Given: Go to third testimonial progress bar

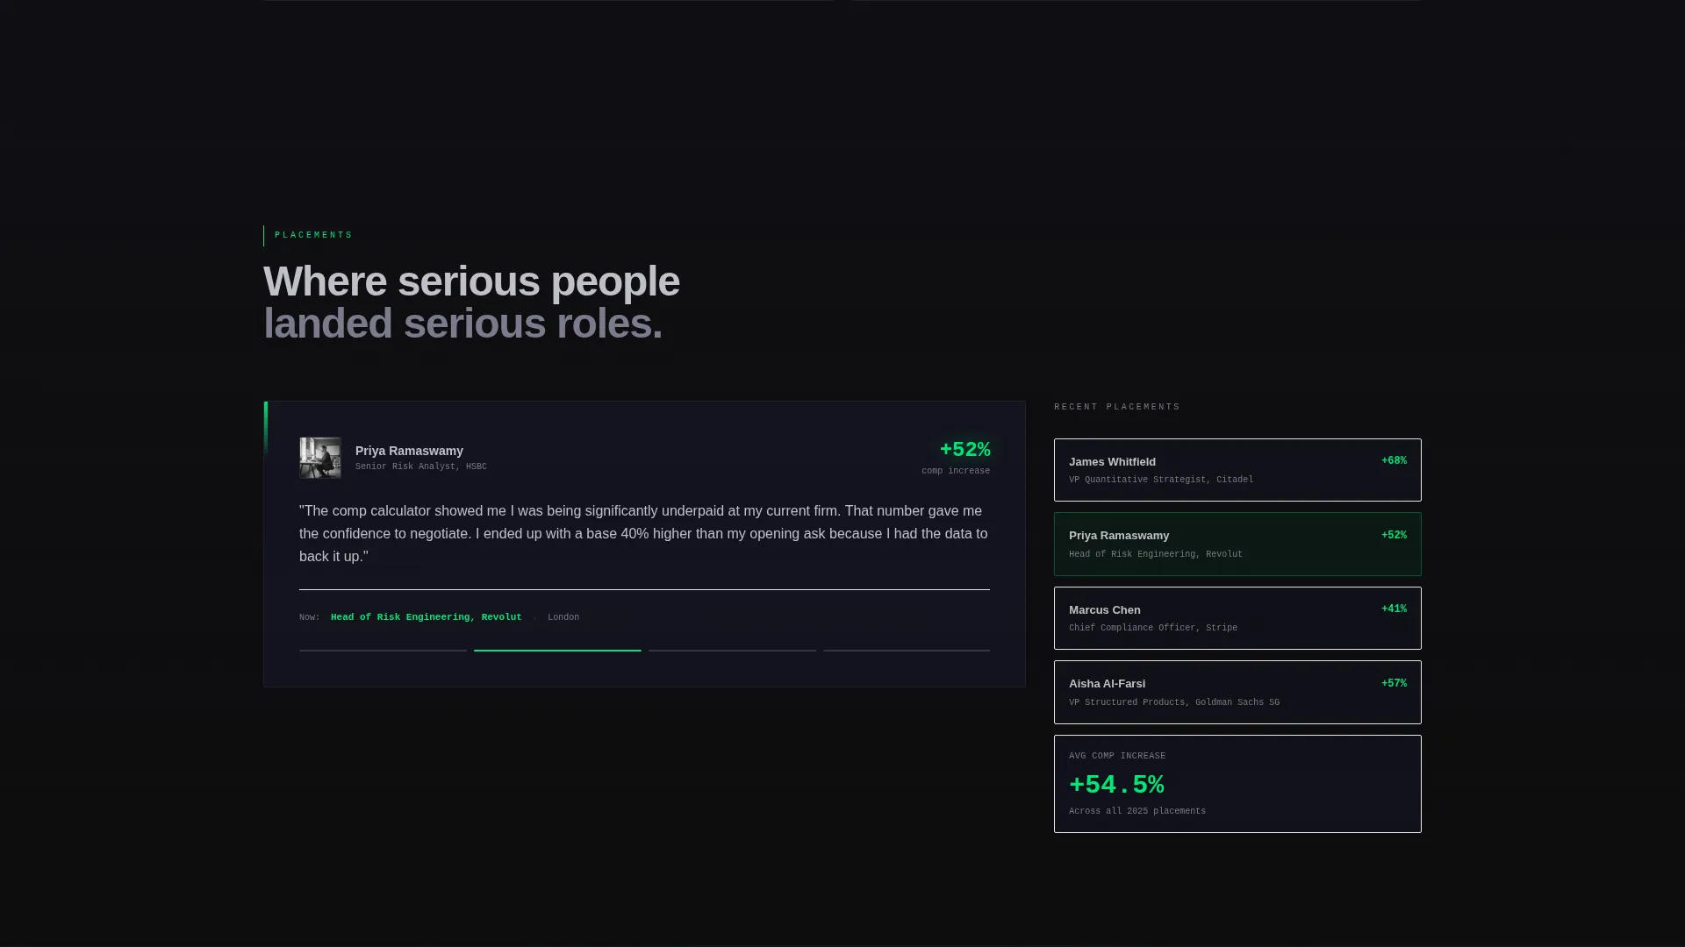Looking at the screenshot, I should pos(732,651).
